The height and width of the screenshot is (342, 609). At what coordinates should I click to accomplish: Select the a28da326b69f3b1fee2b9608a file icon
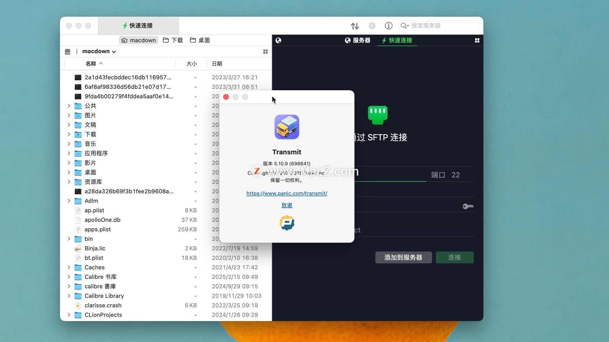(x=78, y=191)
